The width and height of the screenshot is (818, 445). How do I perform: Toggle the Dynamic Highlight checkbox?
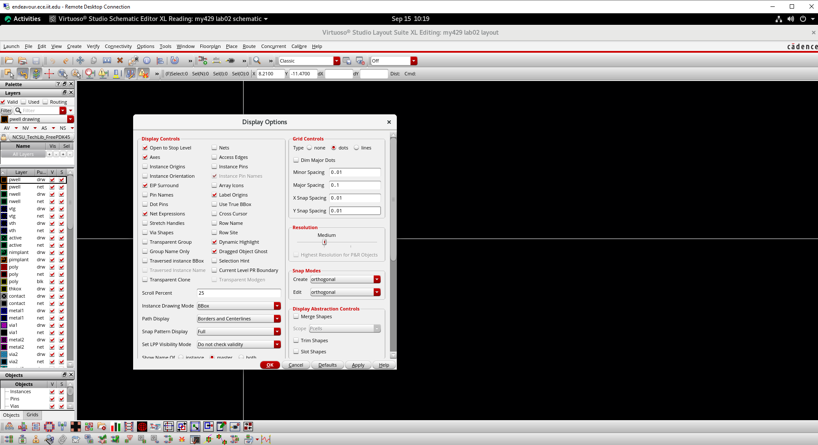pos(214,242)
